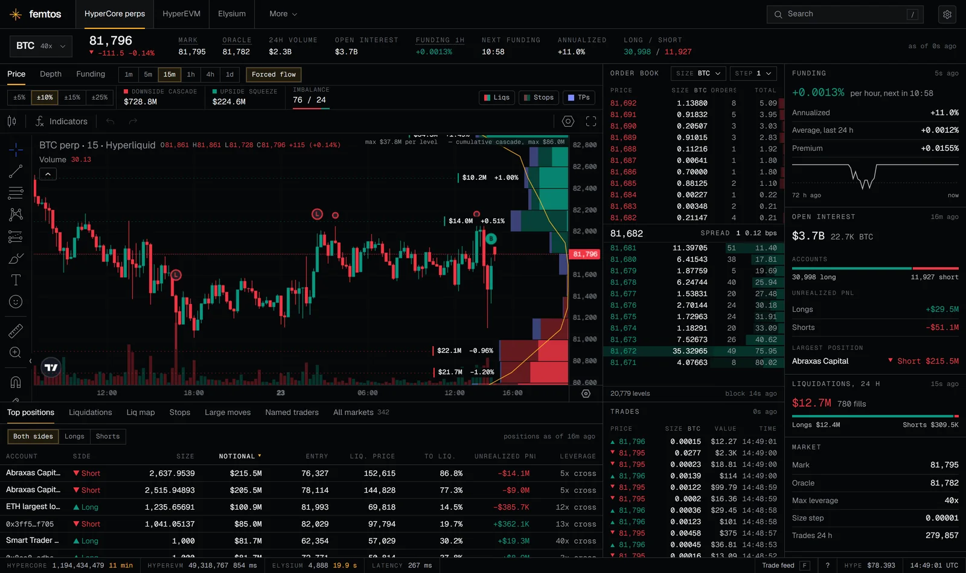The height and width of the screenshot is (573, 966).
Task: Open order book SIZE BTC dropdown
Action: [x=698, y=74]
